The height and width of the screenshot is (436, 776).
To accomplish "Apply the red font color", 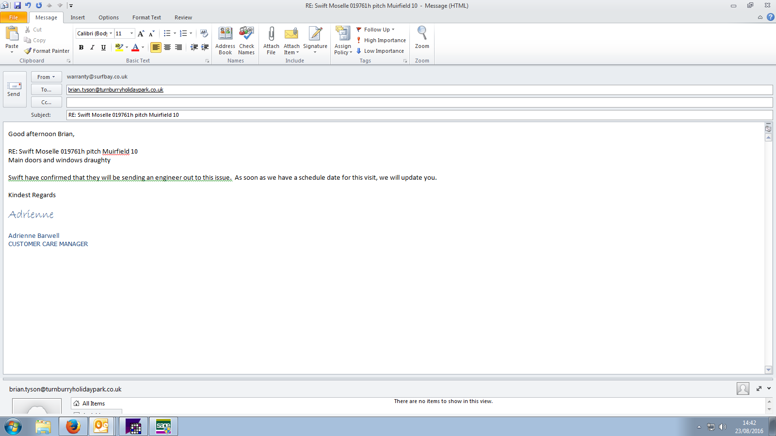I will tap(135, 47).
